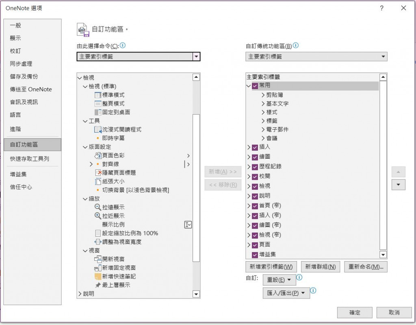Click the 拉近顯示 magnifier icon
Viewport: 416px width, 325px height.
click(x=98, y=216)
